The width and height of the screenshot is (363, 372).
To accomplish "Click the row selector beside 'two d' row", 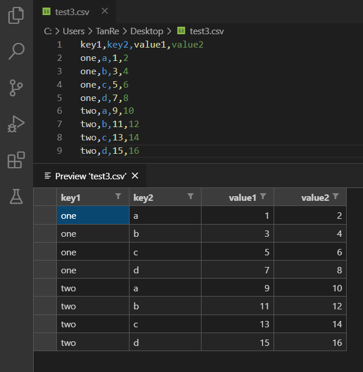I will click(x=45, y=342).
